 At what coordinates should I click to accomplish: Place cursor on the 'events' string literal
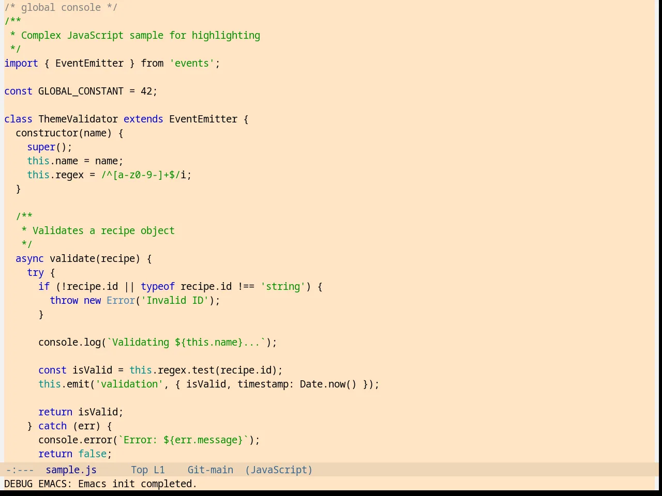[x=192, y=63]
